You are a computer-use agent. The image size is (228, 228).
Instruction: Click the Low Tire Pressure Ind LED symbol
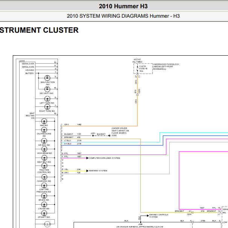(x=44, y=185)
